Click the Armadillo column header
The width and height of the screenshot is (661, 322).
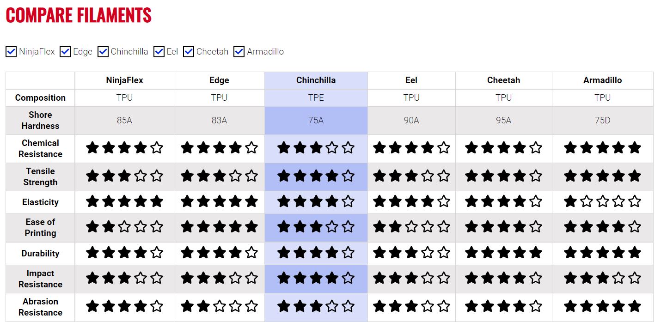tap(602, 80)
